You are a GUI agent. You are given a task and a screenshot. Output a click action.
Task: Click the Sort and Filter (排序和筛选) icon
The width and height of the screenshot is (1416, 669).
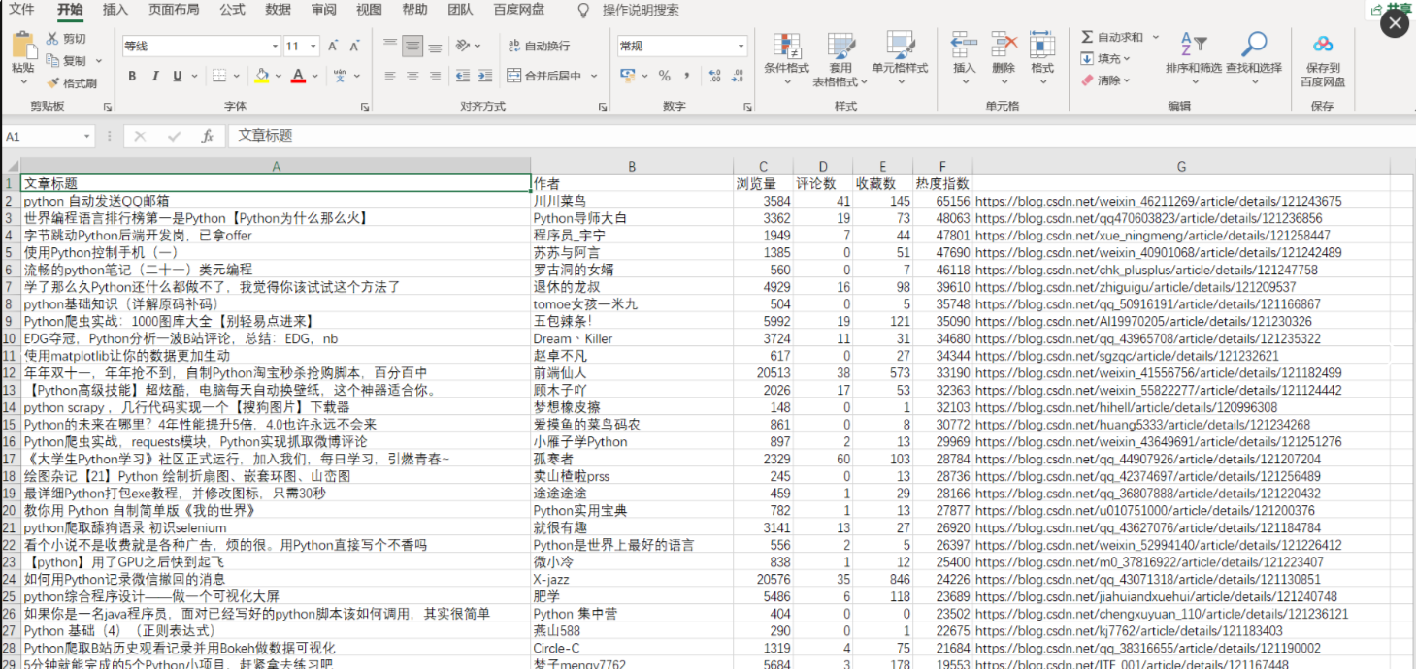click(1194, 45)
